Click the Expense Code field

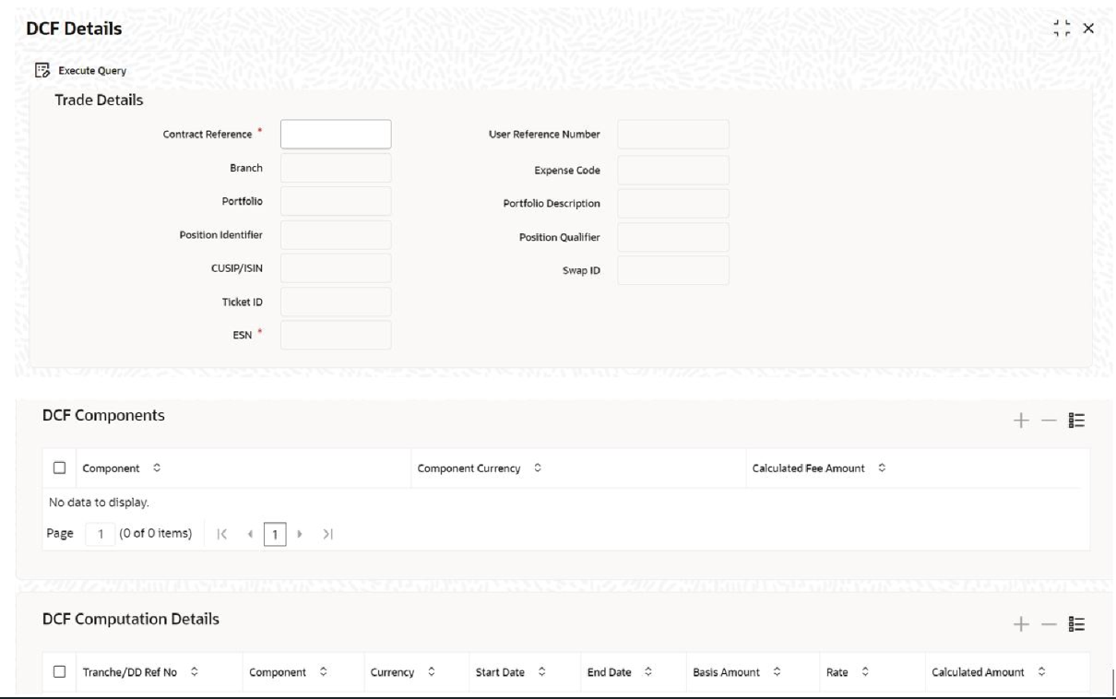(673, 170)
